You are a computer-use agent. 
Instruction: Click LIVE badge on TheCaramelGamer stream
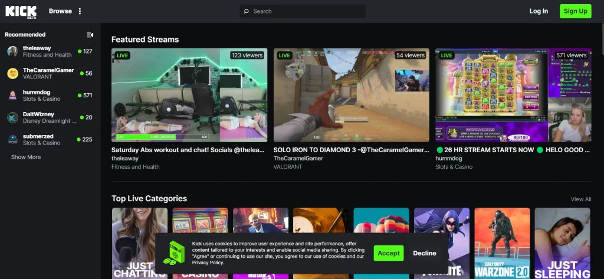284,55
